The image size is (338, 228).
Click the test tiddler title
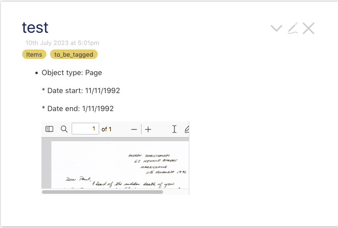[35, 28]
